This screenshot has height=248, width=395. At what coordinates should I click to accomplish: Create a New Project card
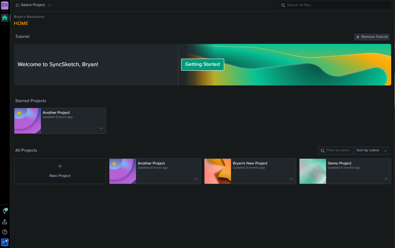tap(60, 171)
